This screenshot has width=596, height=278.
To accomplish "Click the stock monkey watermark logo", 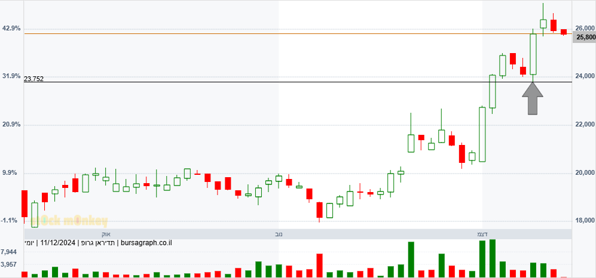I will [x=69, y=220].
